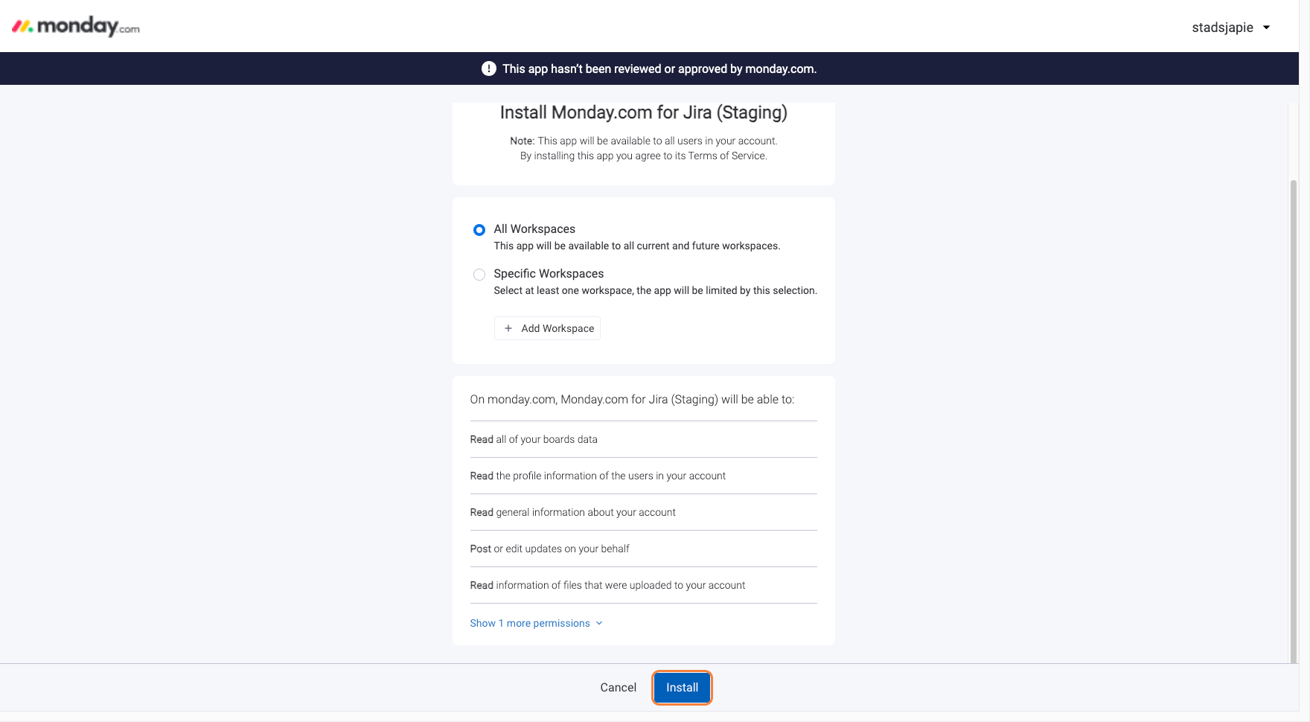Click 'Post or edit updates on your behalf'
Screen dimensions: 1310x722
643,549
